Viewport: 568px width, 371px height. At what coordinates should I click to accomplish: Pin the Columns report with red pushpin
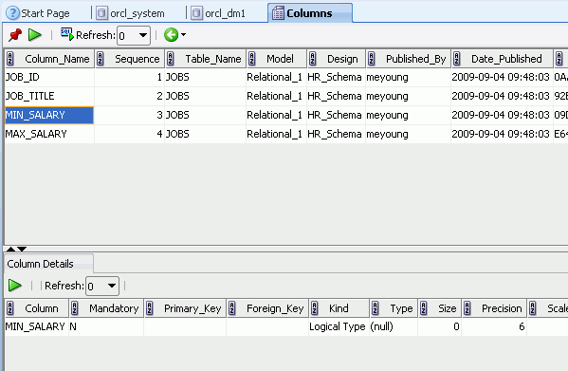[15, 35]
